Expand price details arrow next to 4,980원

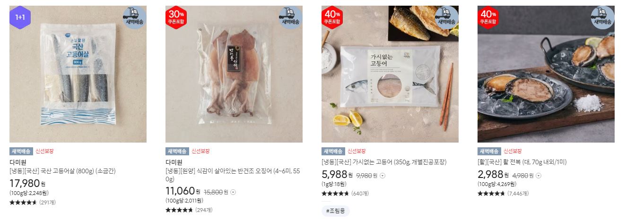coord(539,176)
